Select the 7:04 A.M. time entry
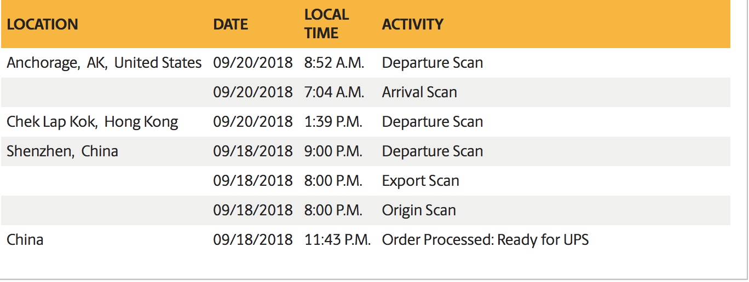This screenshot has width=749, height=282. (x=334, y=92)
